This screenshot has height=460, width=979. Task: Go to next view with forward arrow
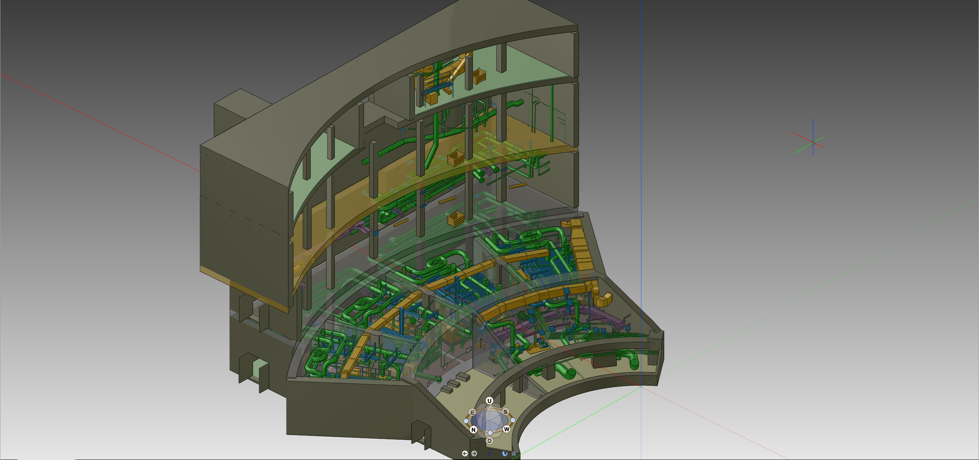(474, 453)
